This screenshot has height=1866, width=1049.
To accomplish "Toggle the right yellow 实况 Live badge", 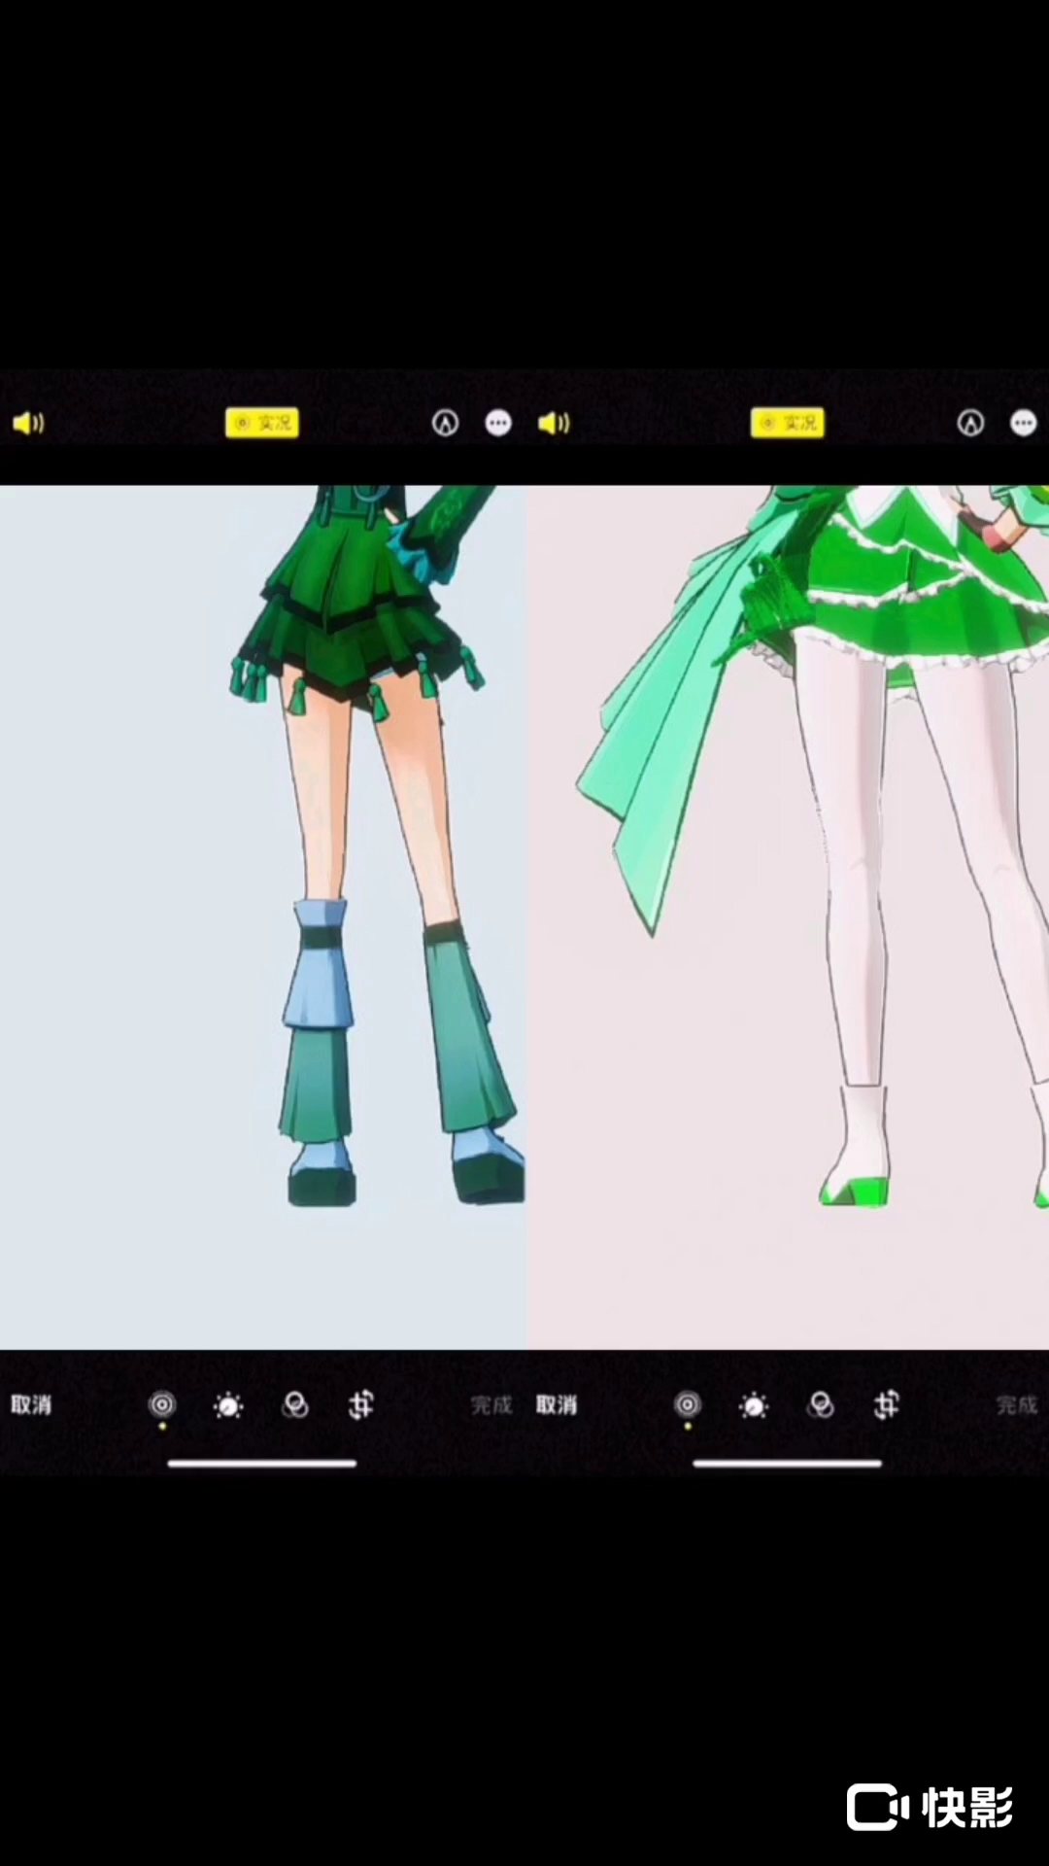I will [787, 423].
